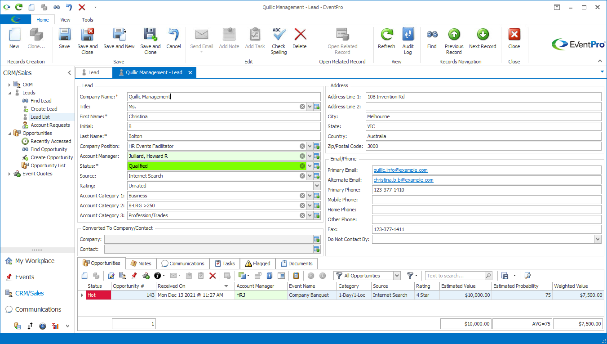Open the Do Not Contact By dropdown
The image size is (607, 344).
(598, 239)
